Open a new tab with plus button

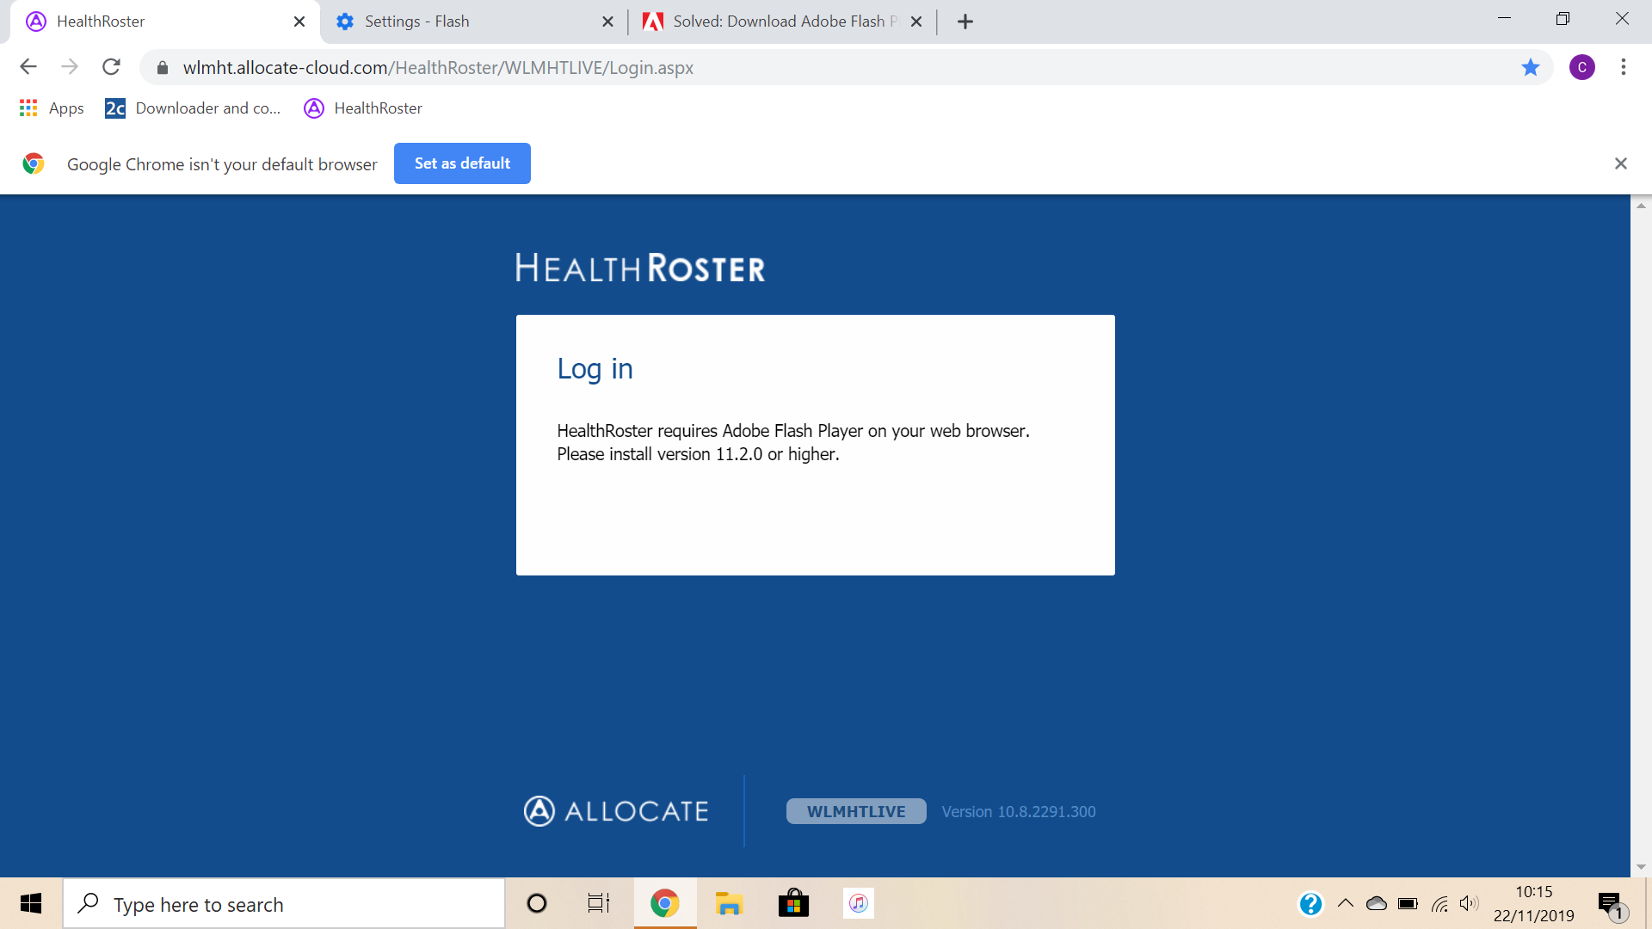click(x=965, y=22)
